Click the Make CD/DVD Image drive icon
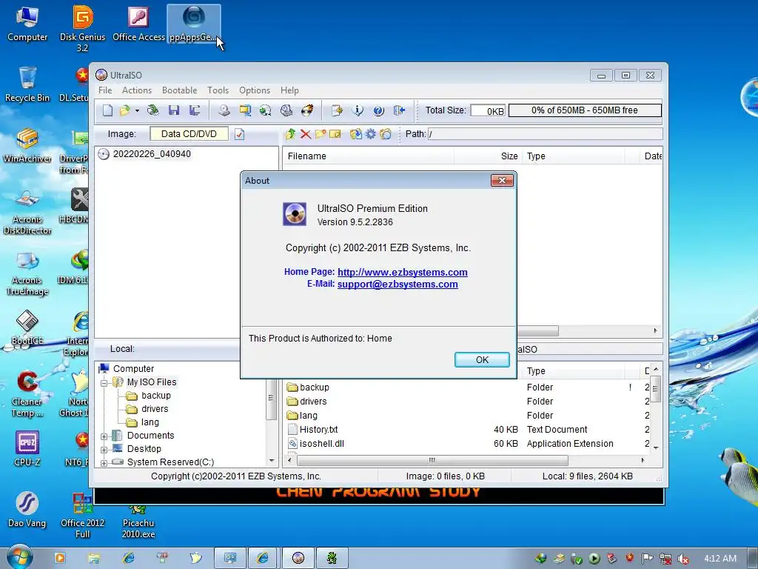Screen dimensions: 758x569 (x=224, y=111)
